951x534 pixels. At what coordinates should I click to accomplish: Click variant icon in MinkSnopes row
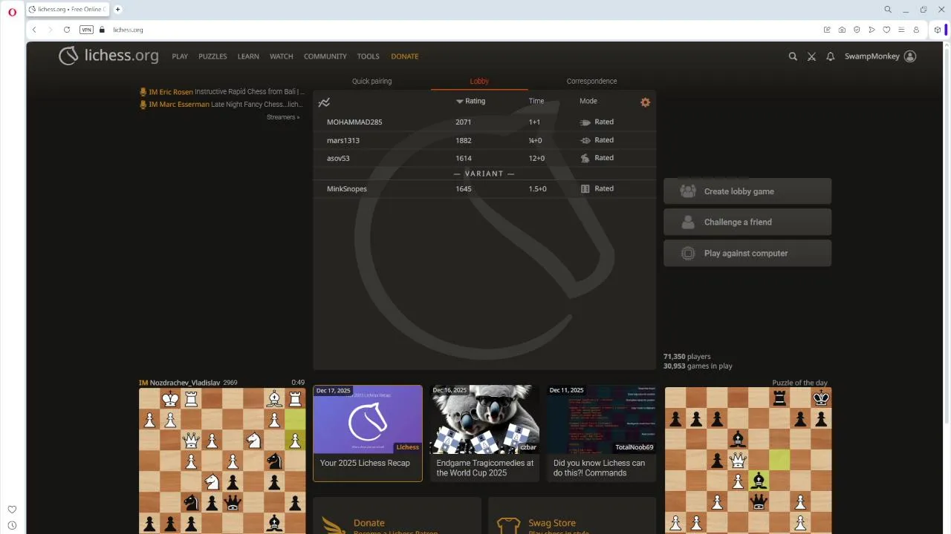coord(585,189)
